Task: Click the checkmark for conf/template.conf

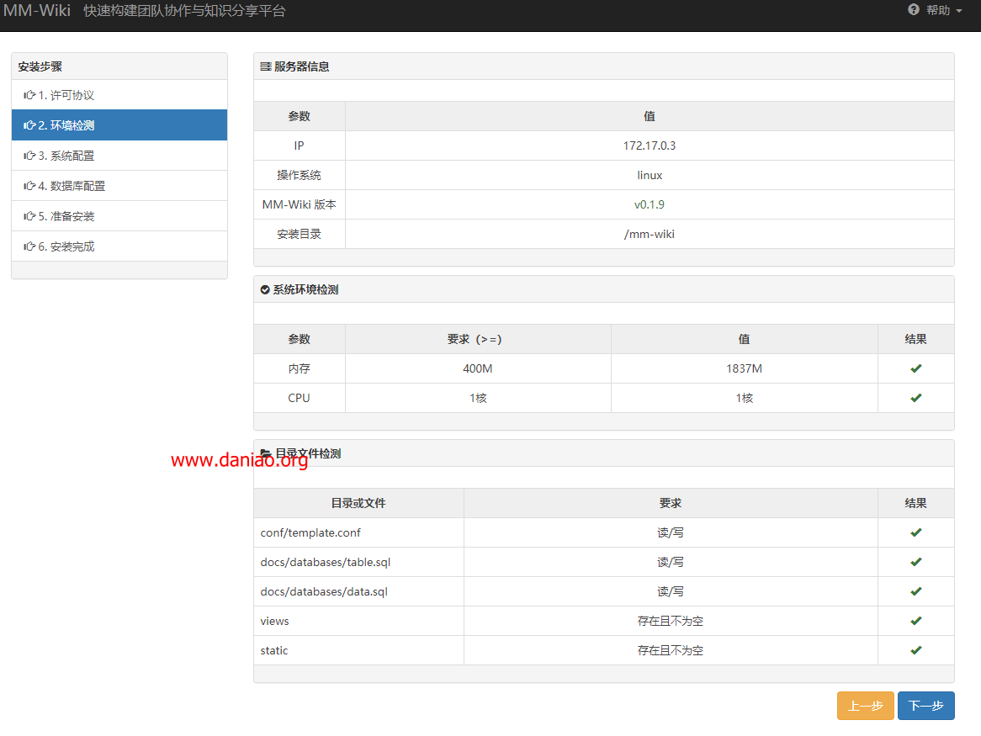Action: point(916,532)
